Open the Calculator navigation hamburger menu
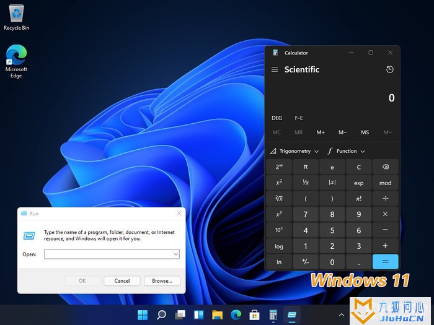434x325 pixels. [275, 69]
